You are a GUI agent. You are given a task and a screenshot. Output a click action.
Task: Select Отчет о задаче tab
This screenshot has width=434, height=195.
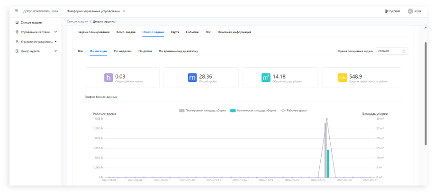(x=153, y=32)
